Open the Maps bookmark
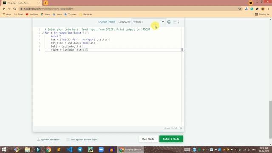Viewport: 272px width, 153px height. coord(45,14)
